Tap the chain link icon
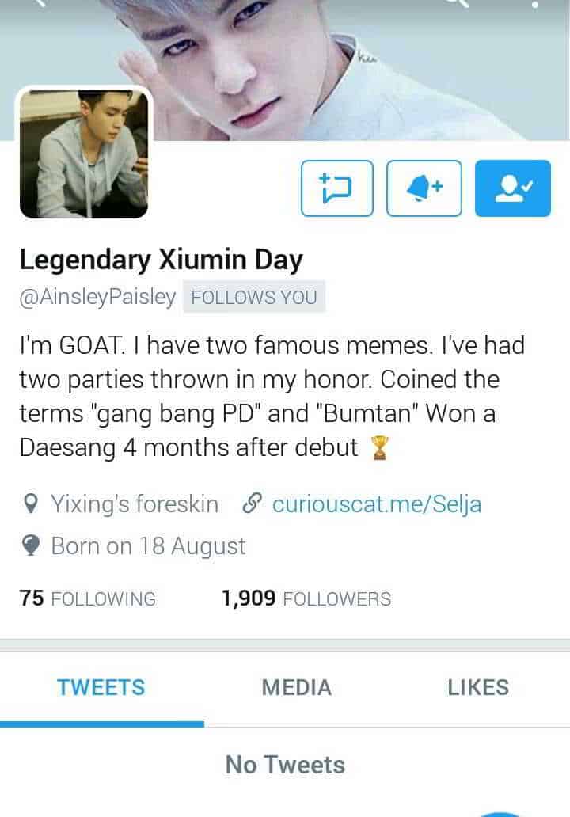Viewport: 570px width, 817px height. click(252, 503)
